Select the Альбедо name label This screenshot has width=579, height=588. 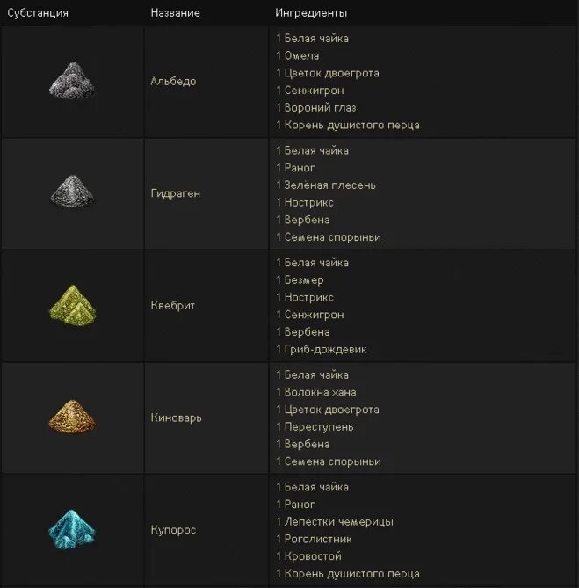pos(173,81)
